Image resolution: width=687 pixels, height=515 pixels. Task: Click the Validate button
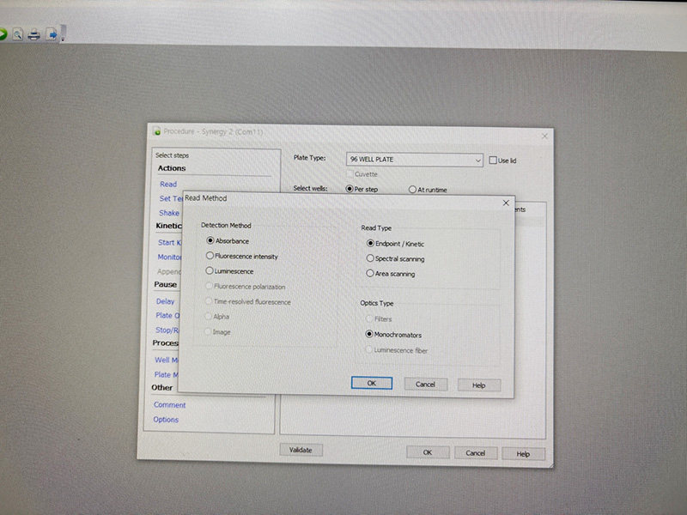(301, 451)
